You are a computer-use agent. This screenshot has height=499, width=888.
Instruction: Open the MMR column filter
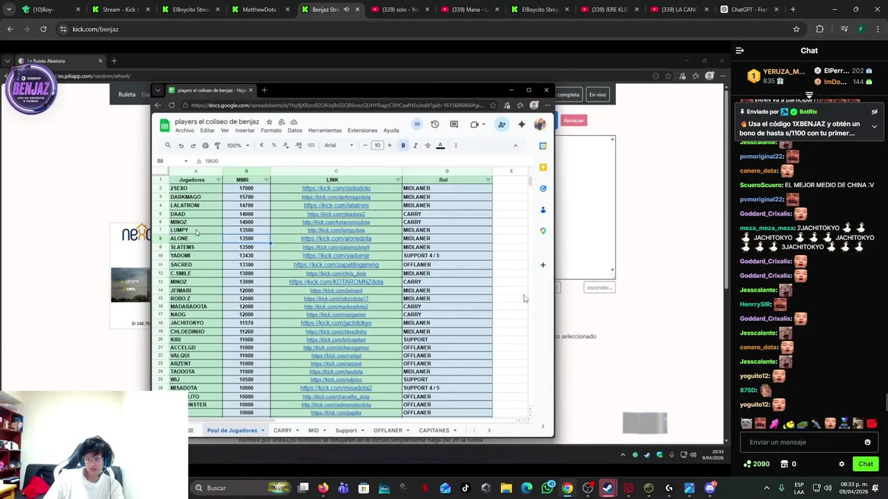tap(266, 180)
